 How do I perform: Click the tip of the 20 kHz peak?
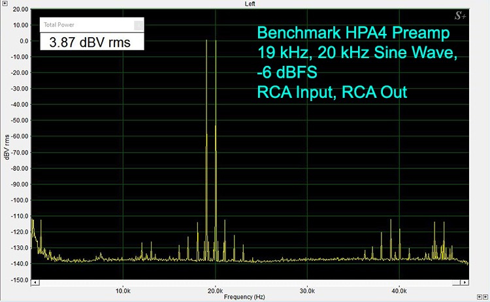click(216, 40)
